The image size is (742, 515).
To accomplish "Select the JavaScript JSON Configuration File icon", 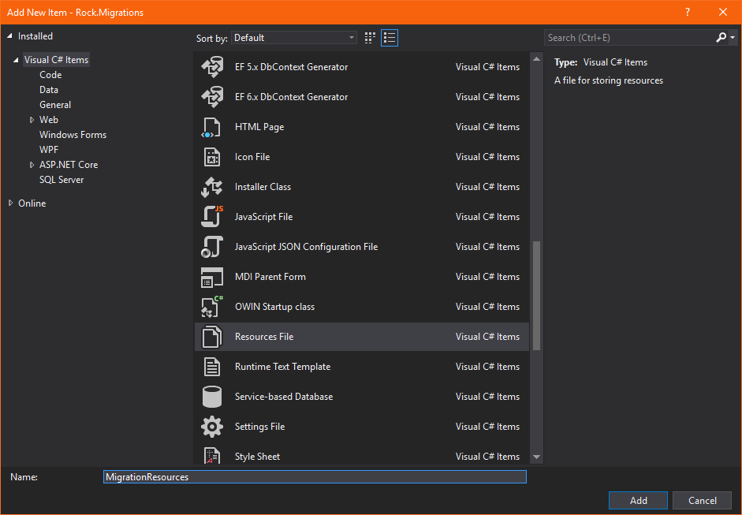I will [212, 247].
